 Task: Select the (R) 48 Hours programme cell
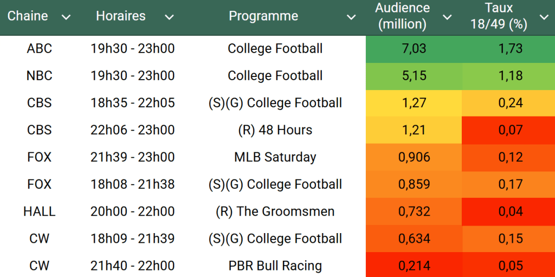click(275, 130)
